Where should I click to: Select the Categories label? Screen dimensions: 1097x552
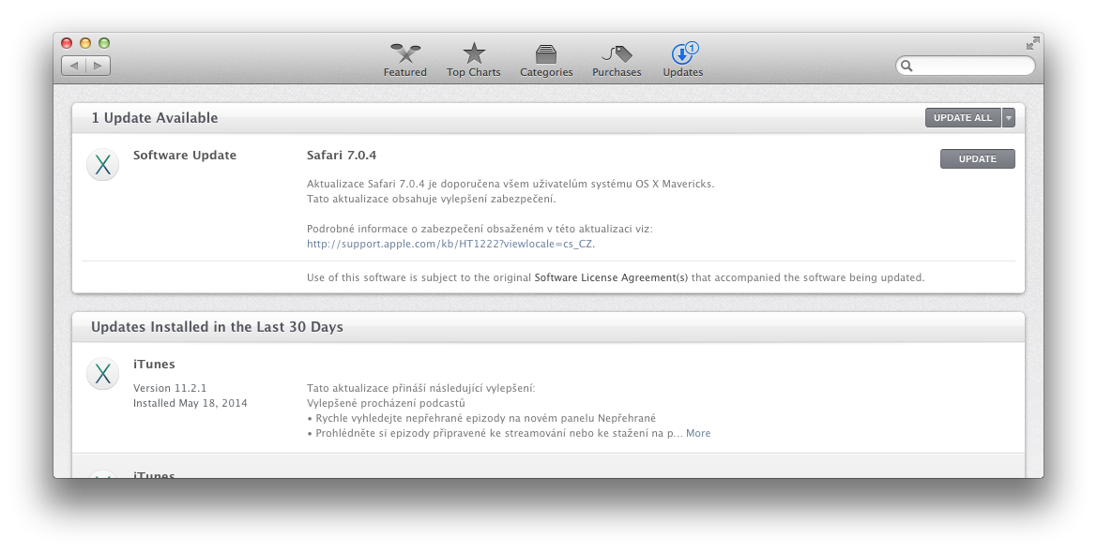(546, 72)
